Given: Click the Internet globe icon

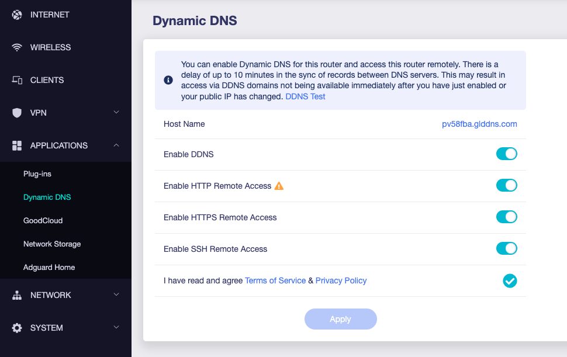Looking at the screenshot, I should coord(16,15).
